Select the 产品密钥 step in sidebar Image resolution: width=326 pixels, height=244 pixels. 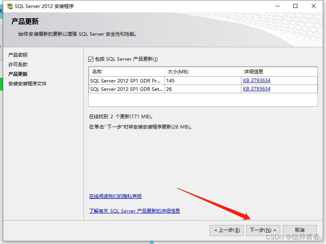pyautogui.click(x=18, y=55)
